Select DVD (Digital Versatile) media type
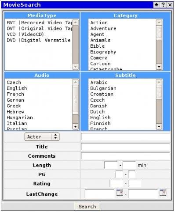The width and height of the screenshot is (175, 212). 39,40
